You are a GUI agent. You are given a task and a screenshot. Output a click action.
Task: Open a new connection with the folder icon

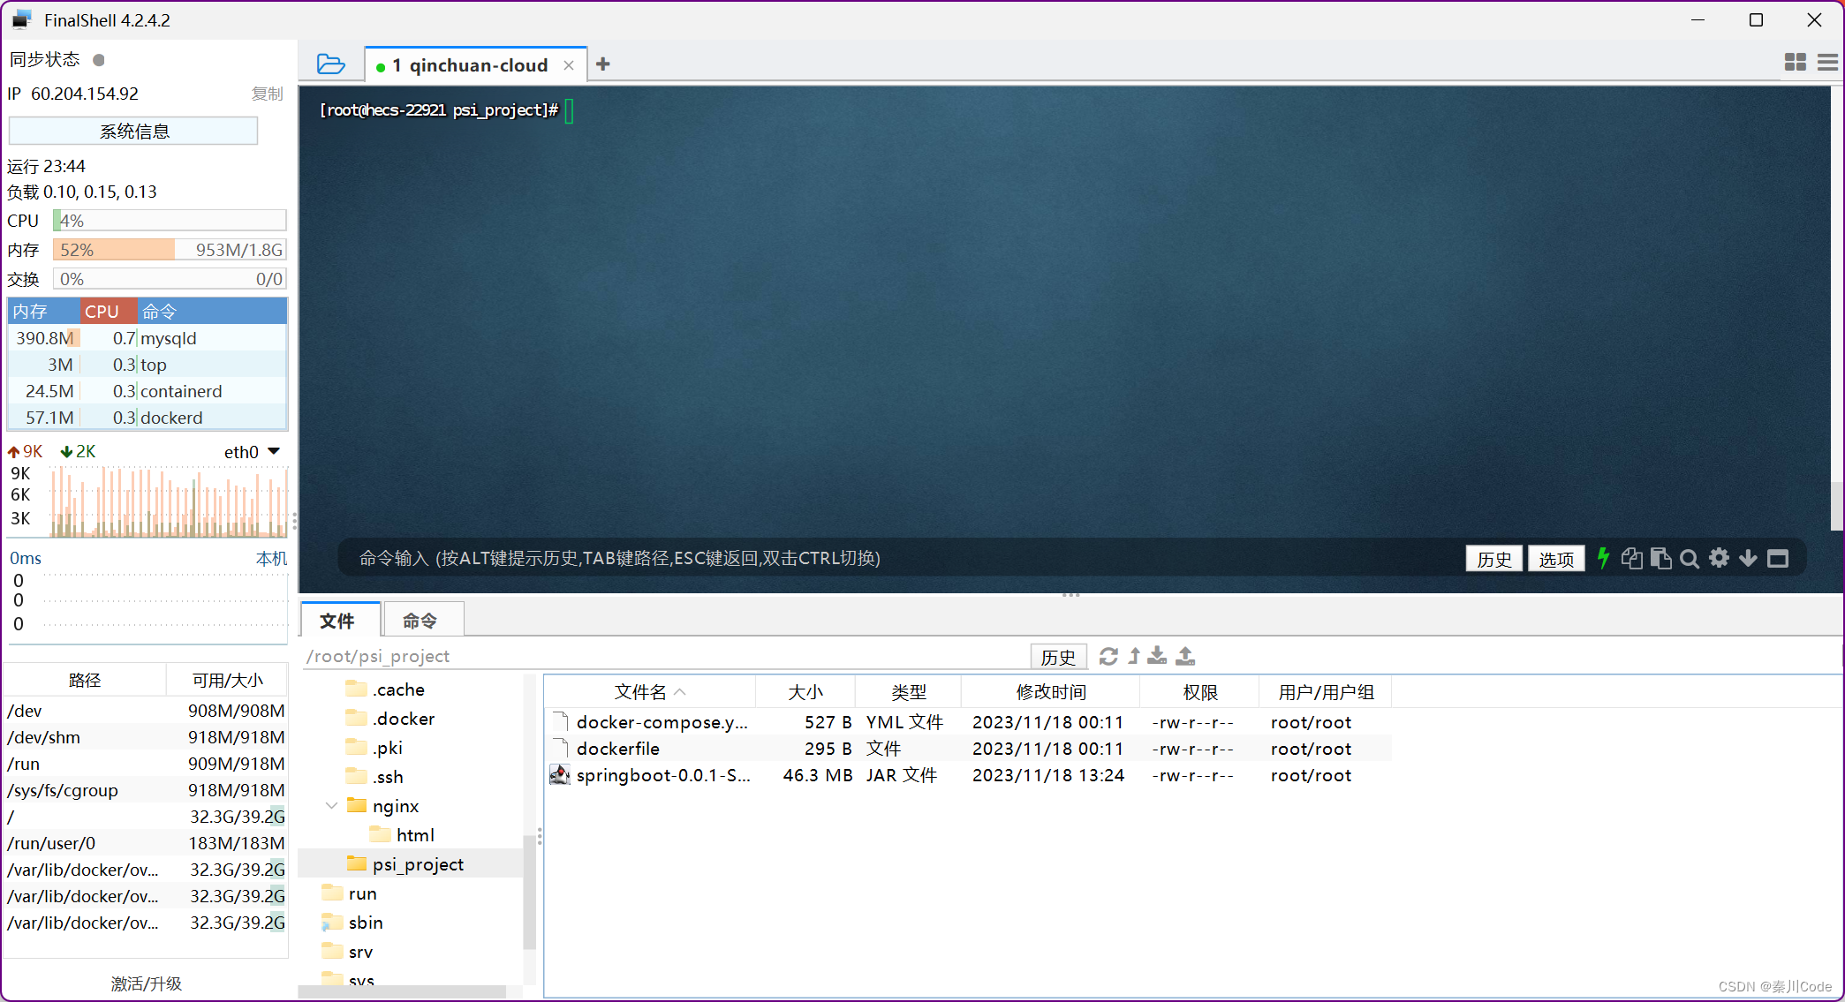[x=331, y=64]
